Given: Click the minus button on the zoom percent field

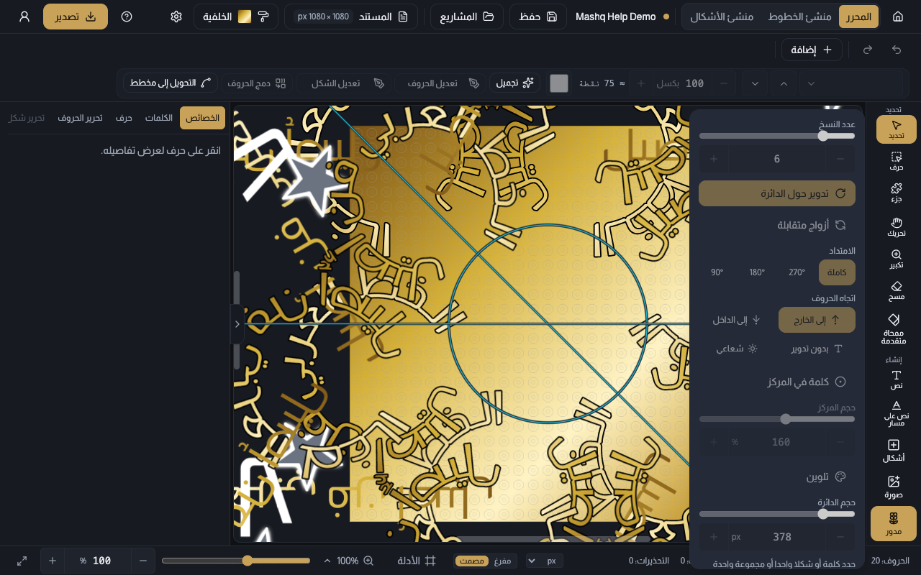Looking at the screenshot, I should coord(143,561).
